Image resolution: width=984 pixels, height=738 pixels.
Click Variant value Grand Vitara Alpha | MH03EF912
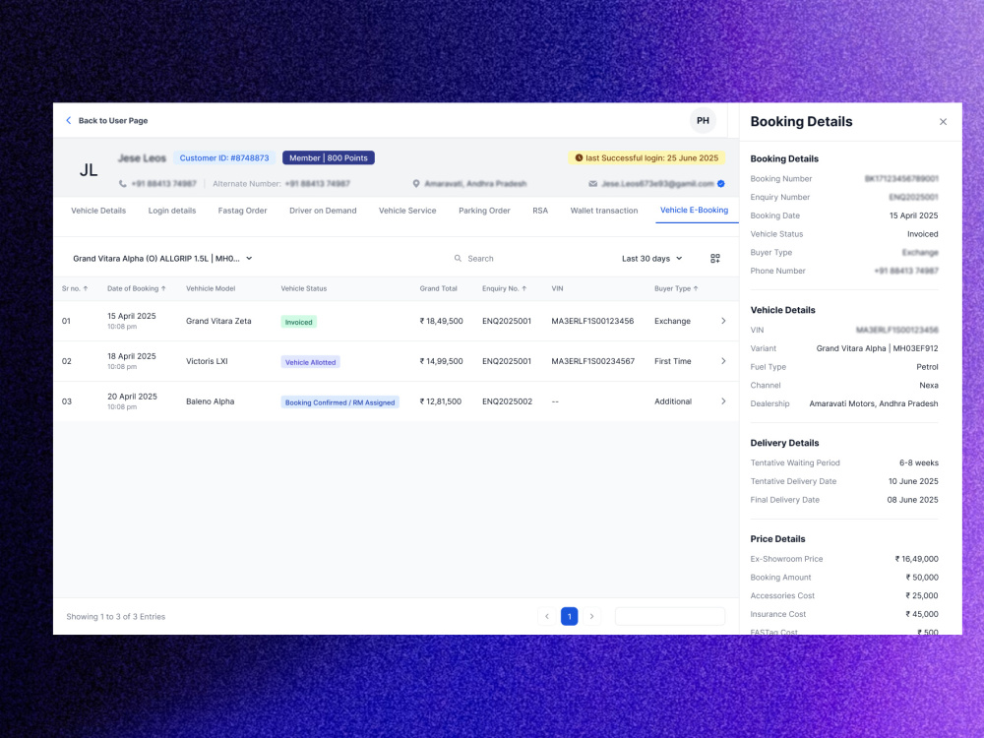(x=877, y=348)
